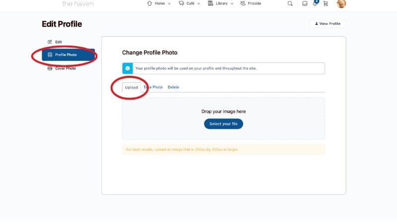This screenshot has height=223, width=397.
Task: Select the Delete tab
Action: [x=173, y=87]
